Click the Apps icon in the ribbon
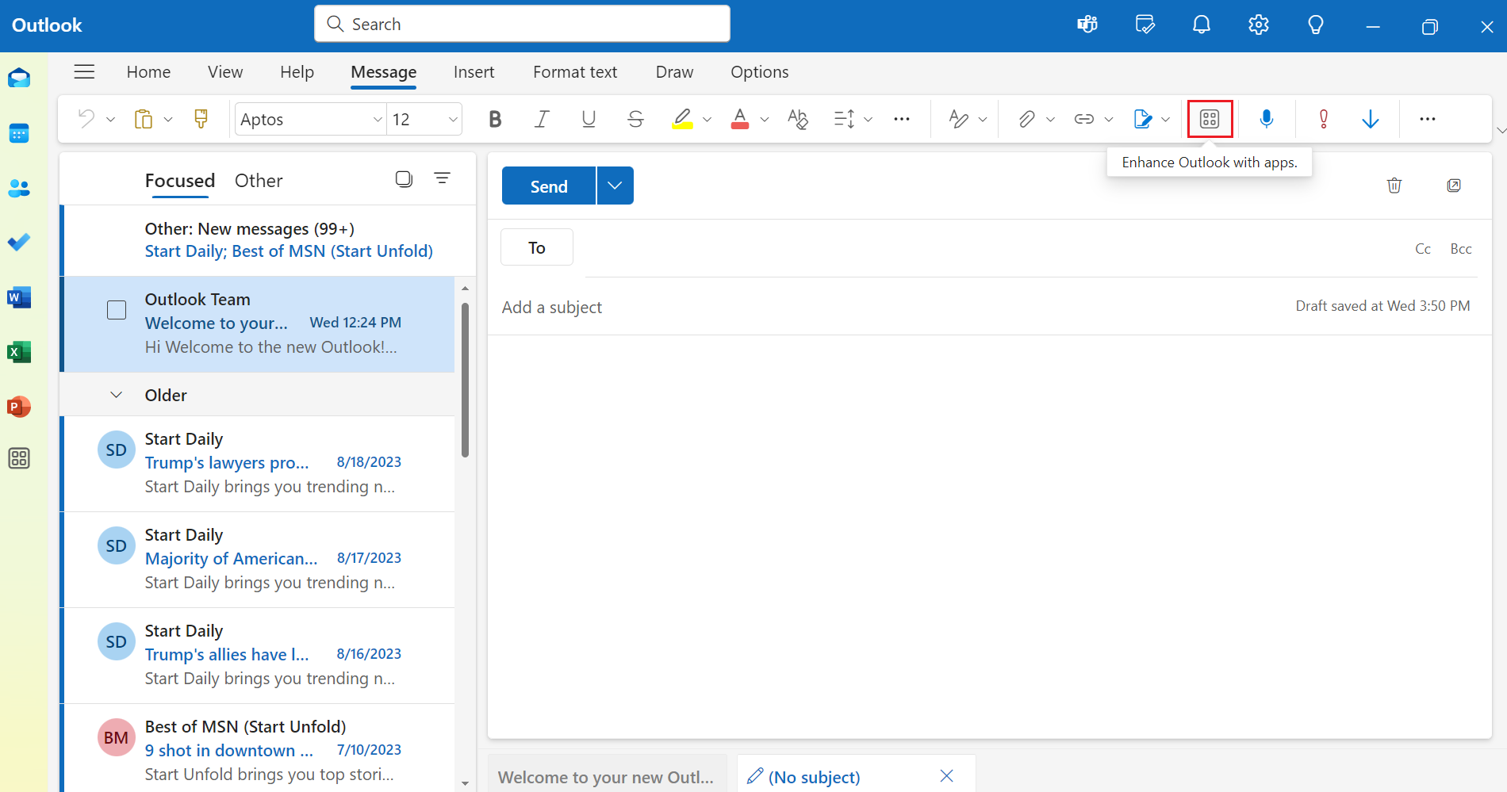Screen dimensions: 1507x792 pyautogui.click(x=1210, y=119)
